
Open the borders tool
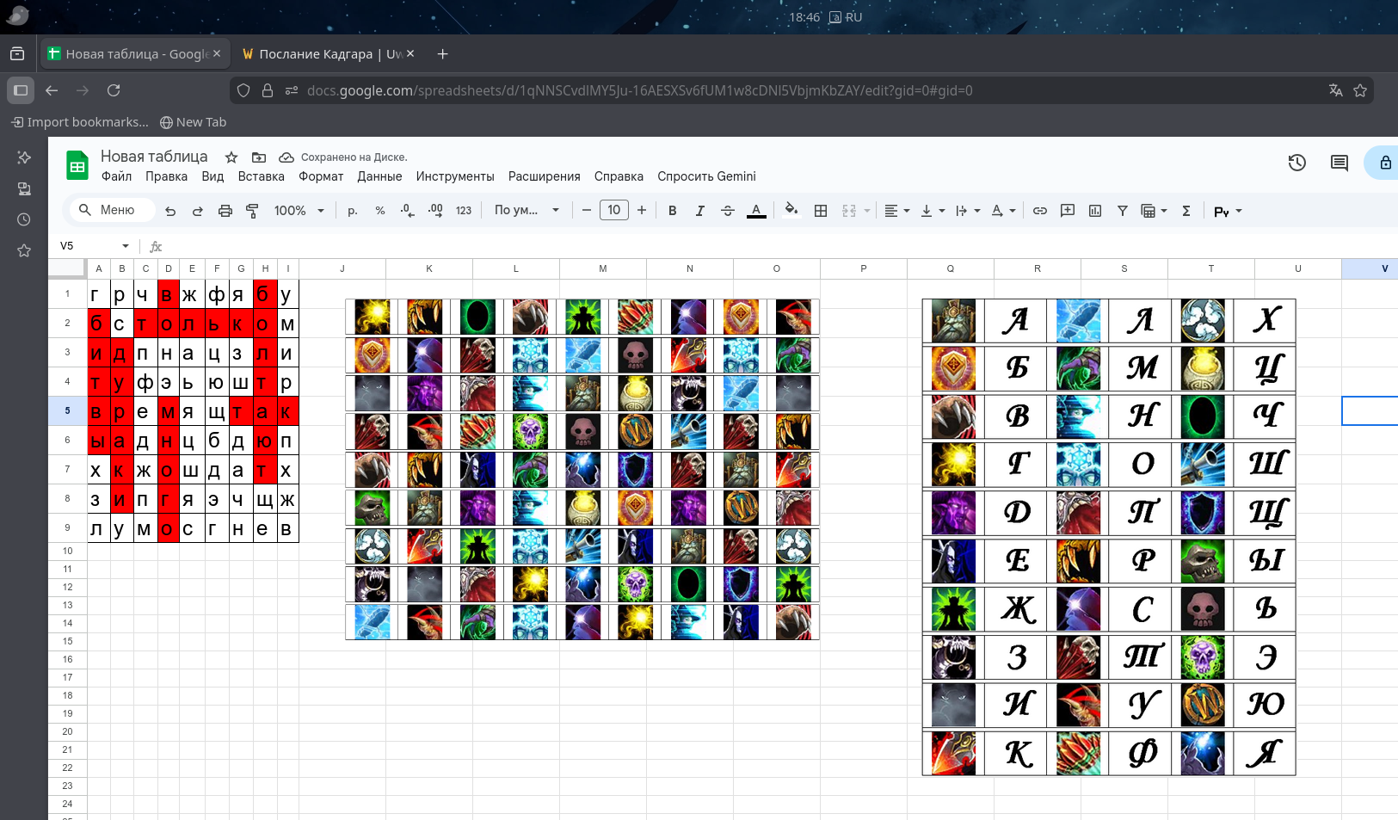tap(821, 211)
